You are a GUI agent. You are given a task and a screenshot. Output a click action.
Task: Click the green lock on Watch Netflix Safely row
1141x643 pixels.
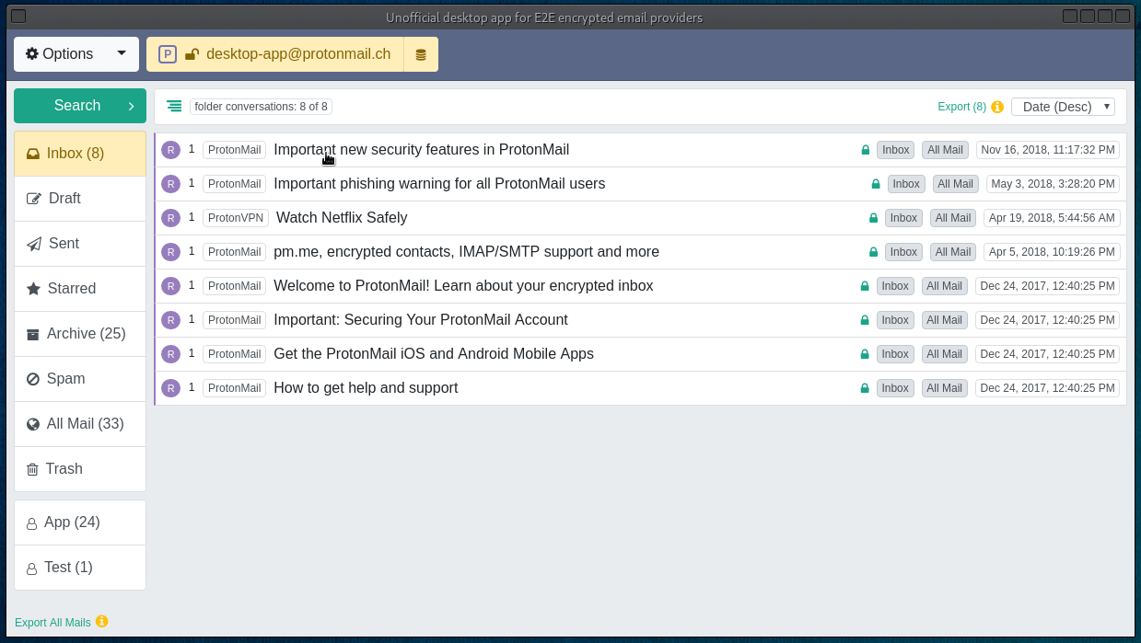click(x=873, y=218)
